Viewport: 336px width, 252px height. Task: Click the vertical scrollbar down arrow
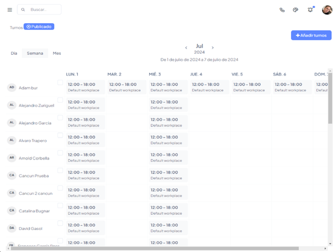pyautogui.click(x=330, y=243)
